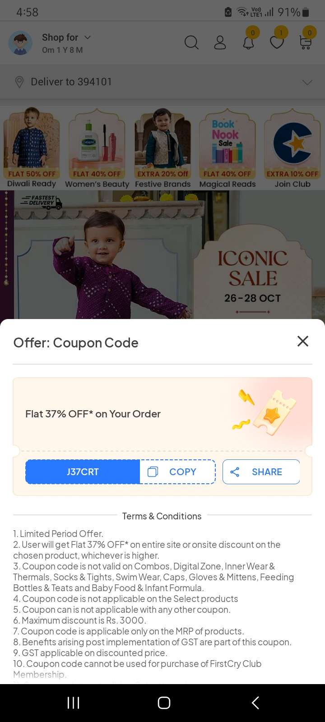
Task: Select the J37CRT coupon code field
Action: tap(83, 472)
